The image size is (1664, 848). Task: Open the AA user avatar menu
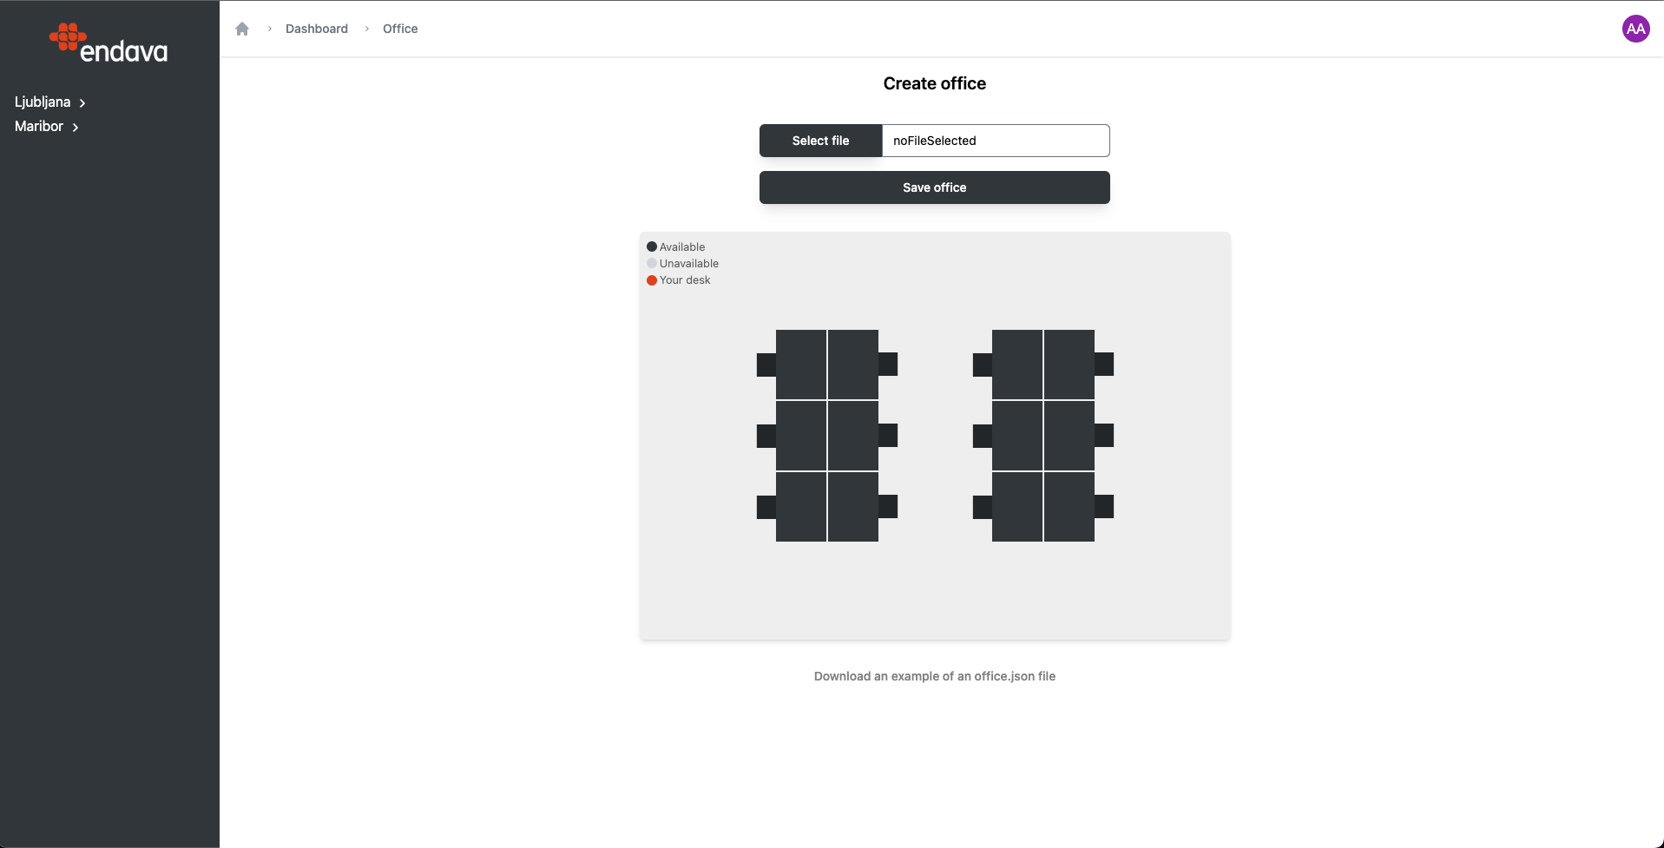1635,29
